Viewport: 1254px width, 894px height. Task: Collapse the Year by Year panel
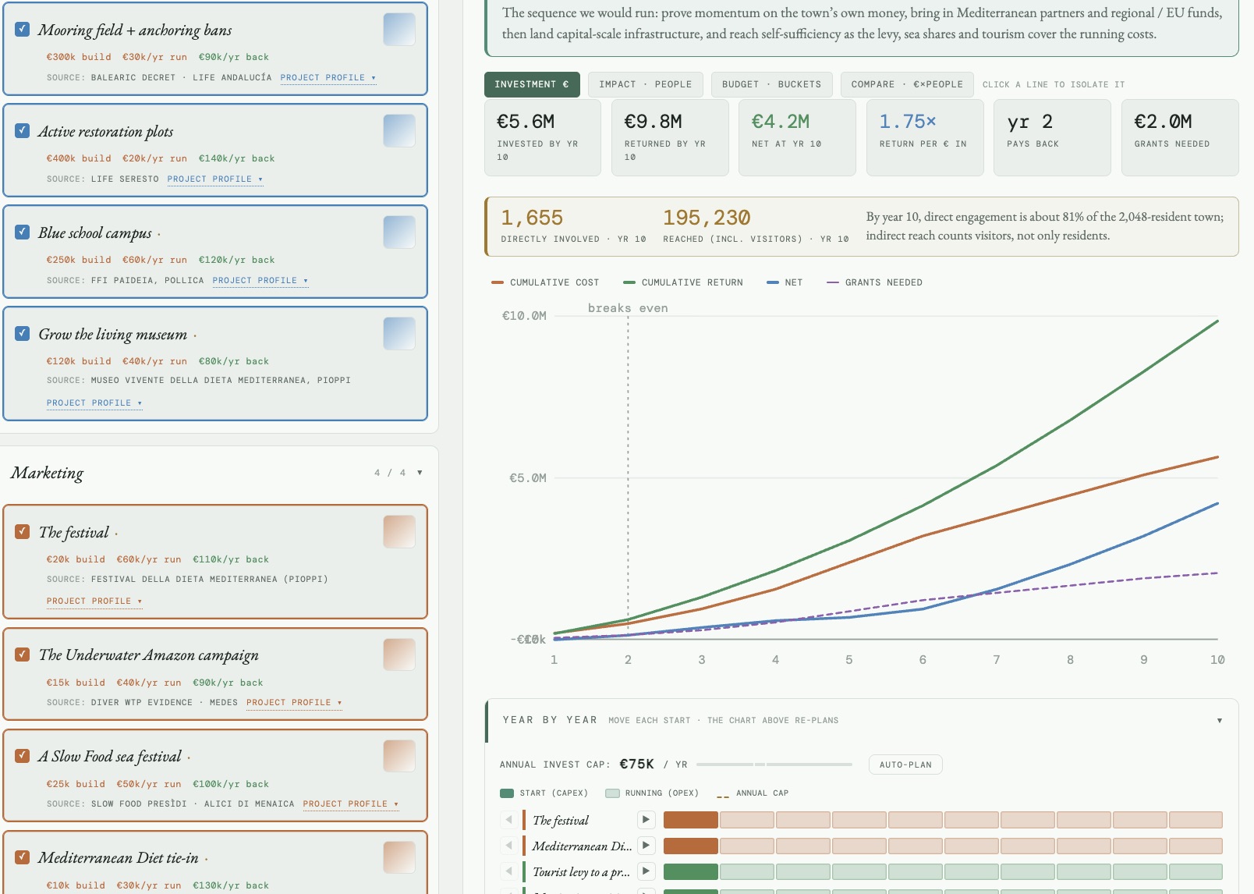pos(1220,721)
